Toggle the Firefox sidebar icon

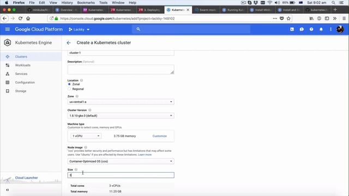[327, 19]
